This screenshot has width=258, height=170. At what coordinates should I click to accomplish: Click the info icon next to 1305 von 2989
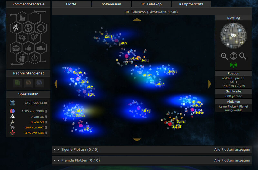[46, 111]
